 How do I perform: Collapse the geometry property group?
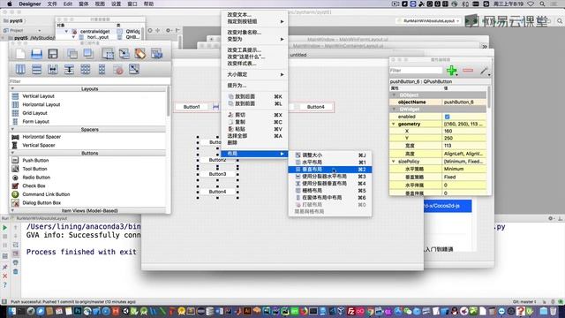[394, 124]
